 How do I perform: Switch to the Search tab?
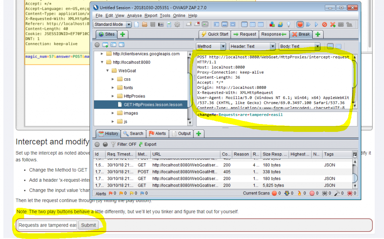tap(133, 134)
